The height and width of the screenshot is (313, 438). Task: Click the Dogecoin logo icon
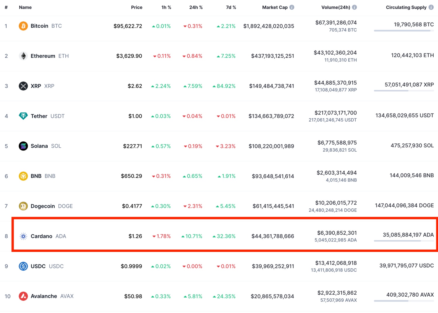click(23, 206)
